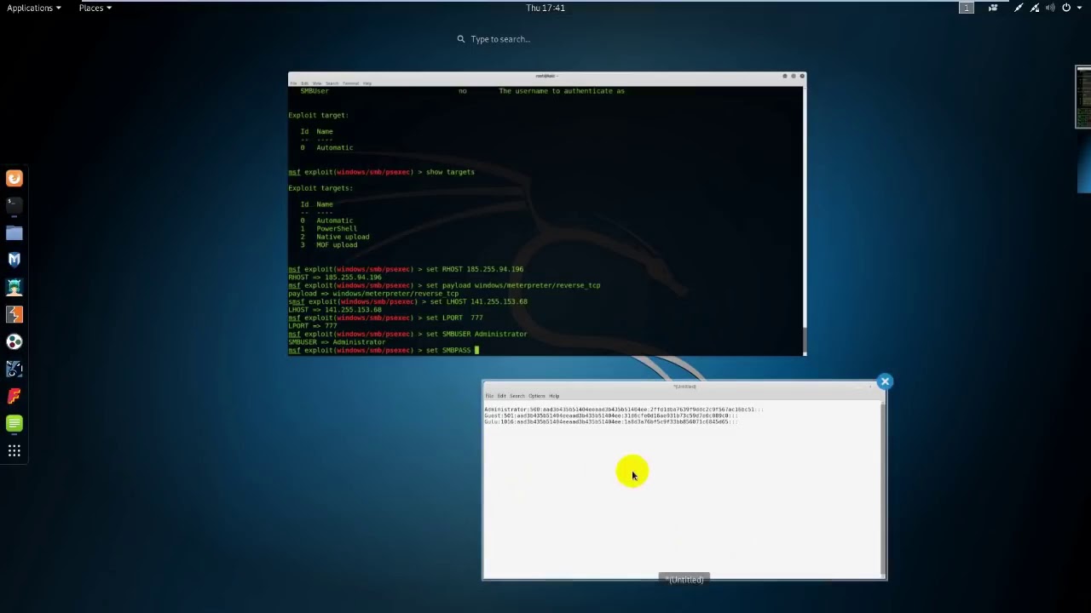The width and height of the screenshot is (1091, 613).
Task: Launch Burp Suite from the dash
Action: [x=14, y=314]
